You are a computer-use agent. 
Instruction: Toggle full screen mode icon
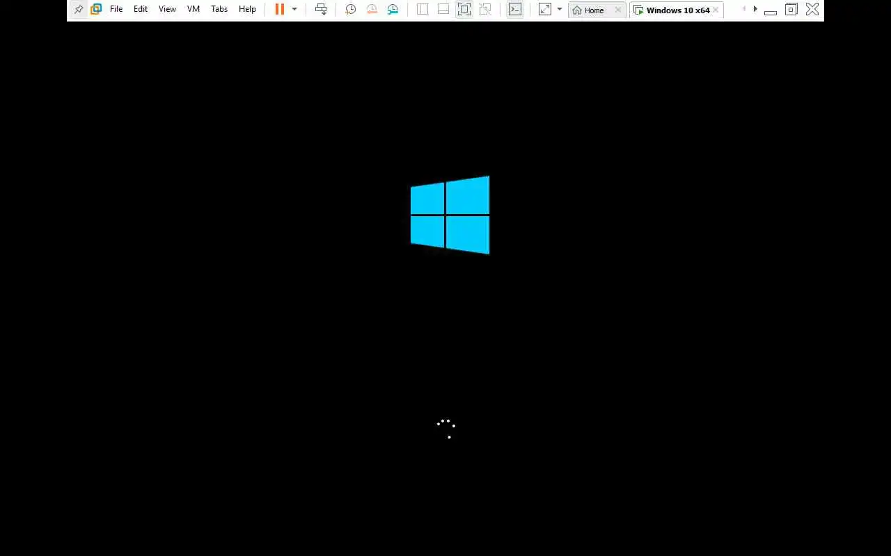[x=464, y=9]
